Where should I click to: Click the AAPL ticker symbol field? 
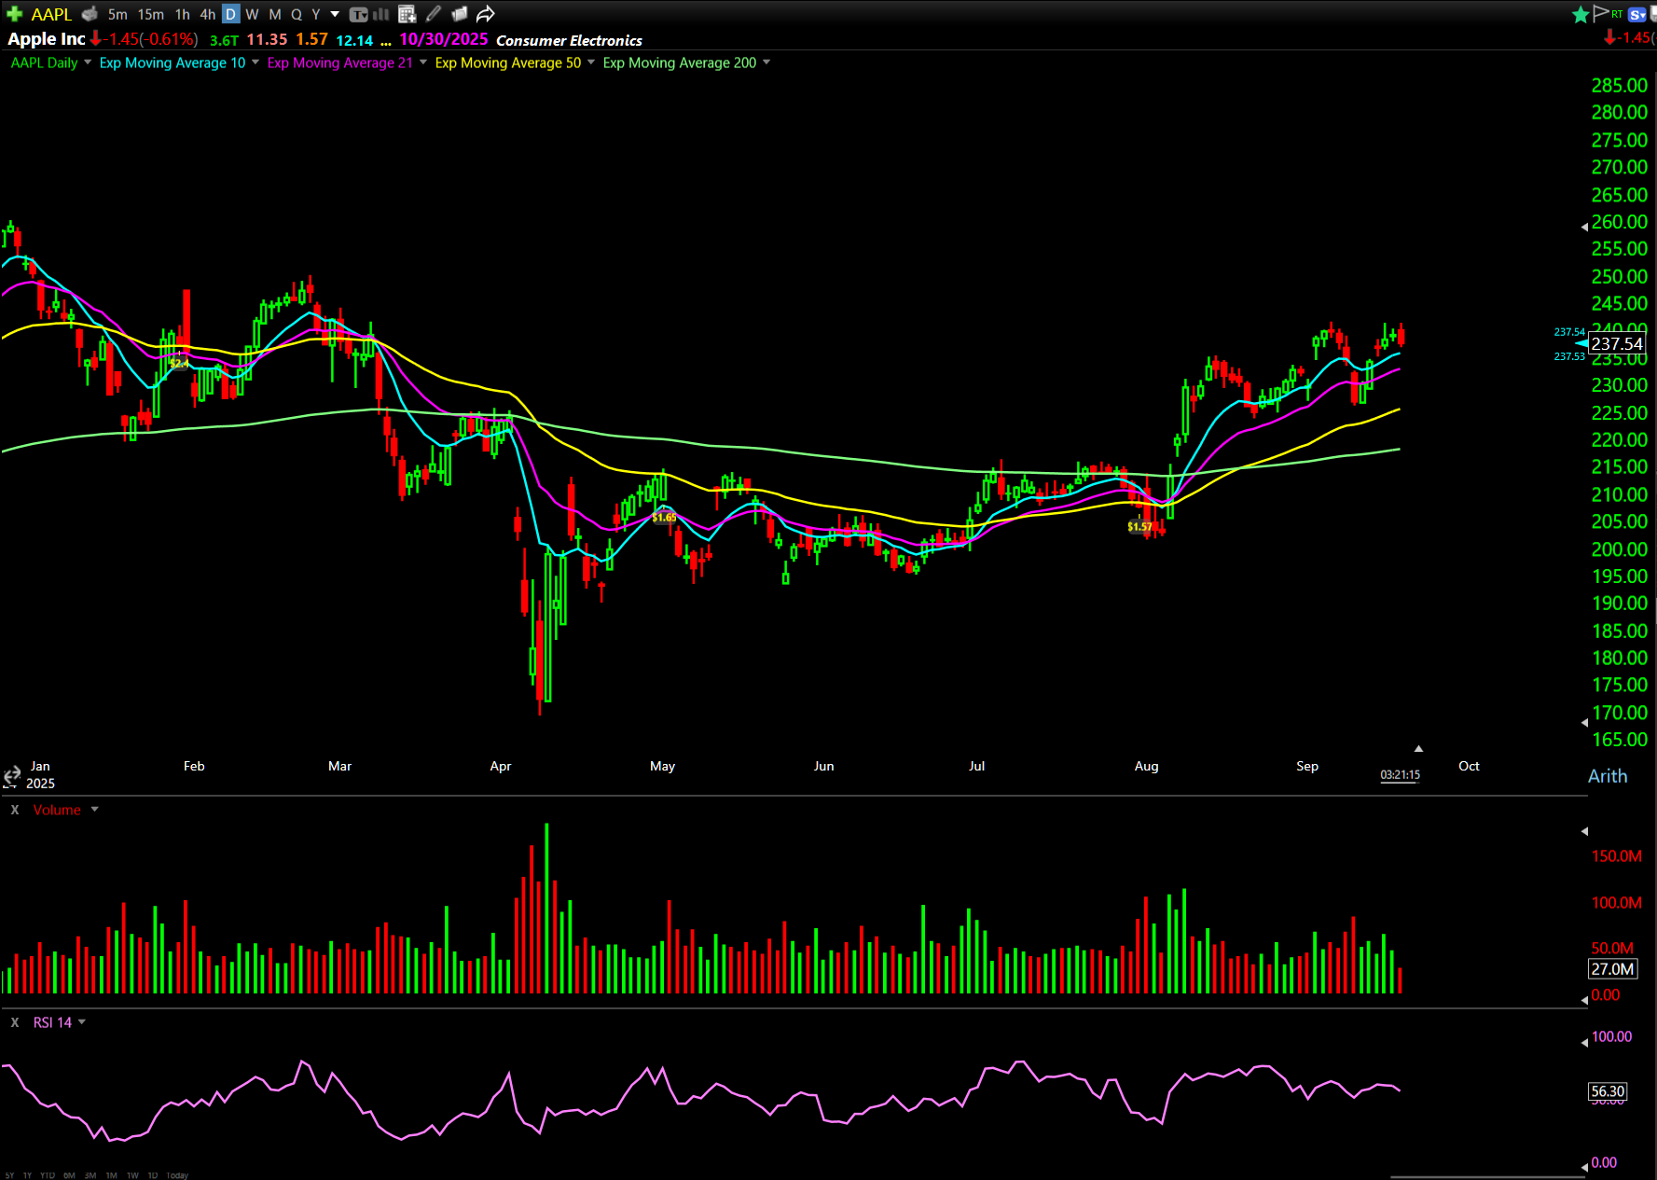click(x=51, y=14)
